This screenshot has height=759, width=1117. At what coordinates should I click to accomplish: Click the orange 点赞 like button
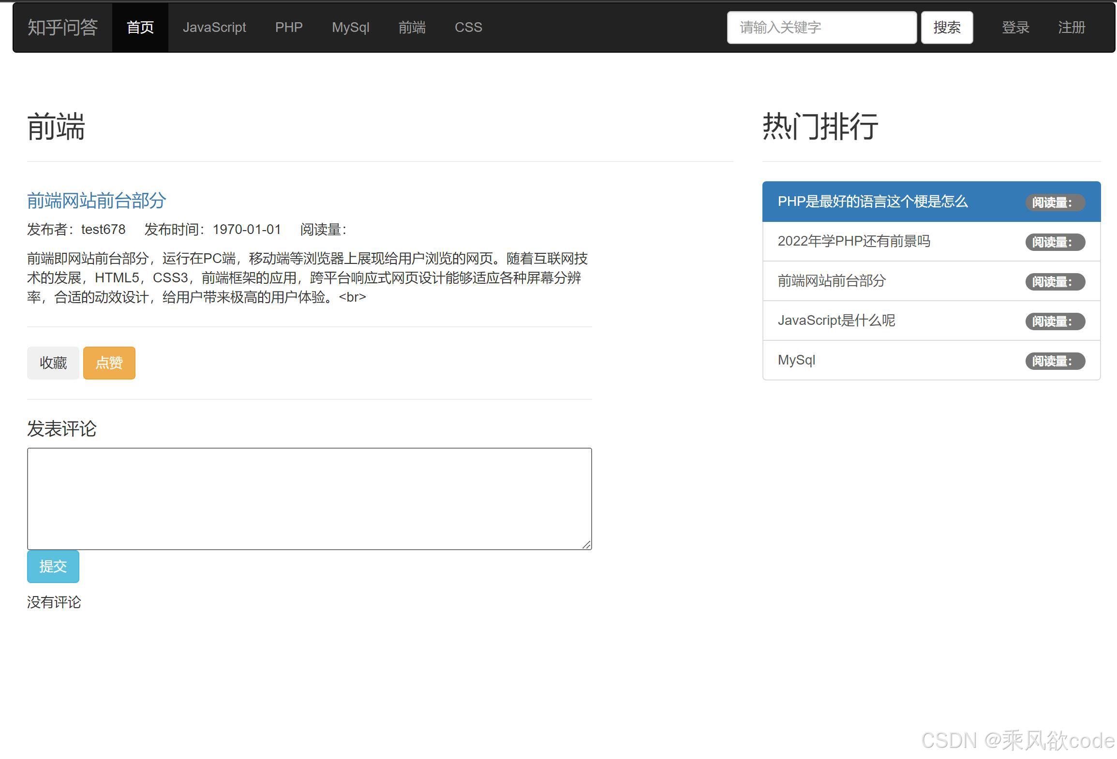click(109, 363)
